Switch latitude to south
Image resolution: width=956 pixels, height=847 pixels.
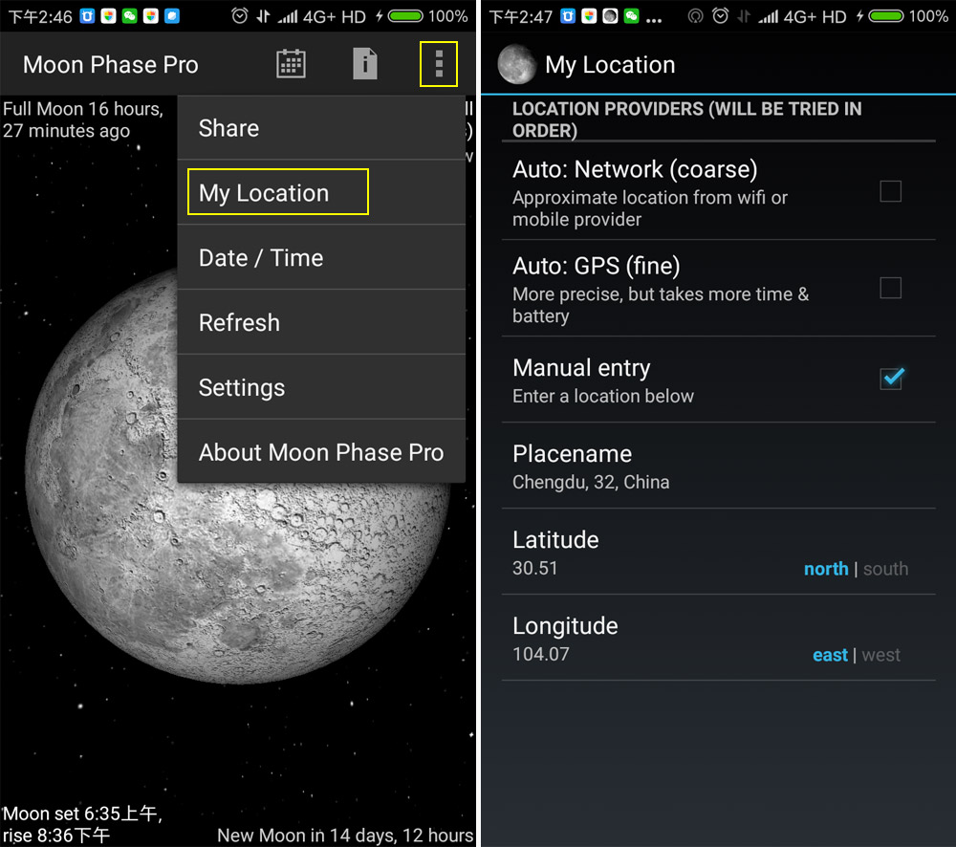pyautogui.click(x=885, y=569)
